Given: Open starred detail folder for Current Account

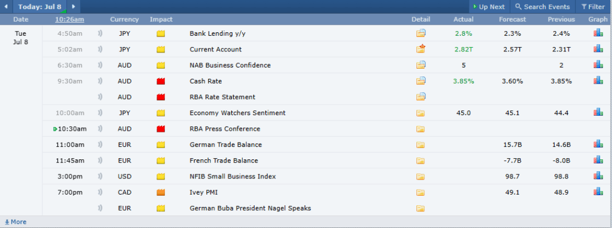Looking at the screenshot, I should (x=420, y=49).
